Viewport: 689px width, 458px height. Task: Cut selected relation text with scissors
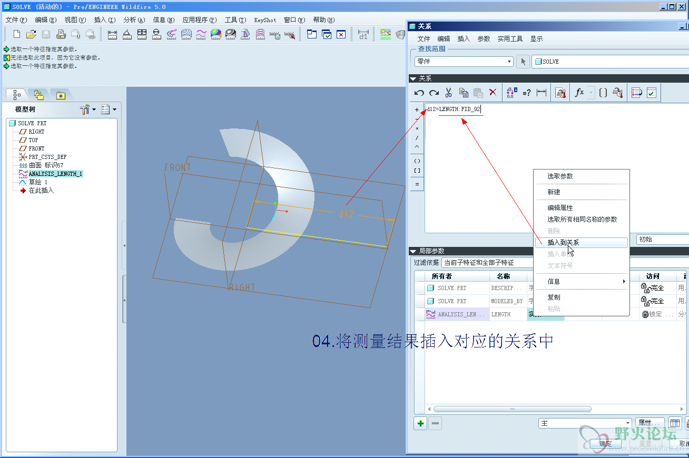[449, 93]
